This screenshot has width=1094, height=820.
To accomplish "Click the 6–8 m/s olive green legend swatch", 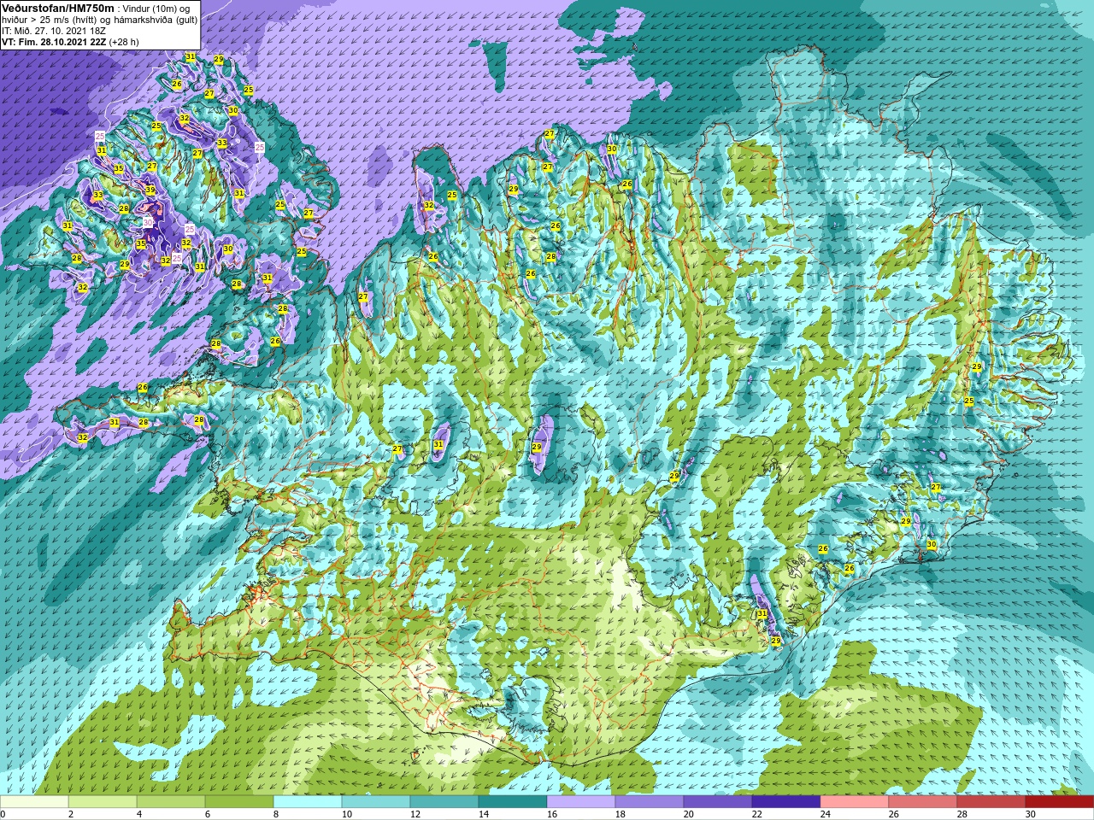I will 239,801.
